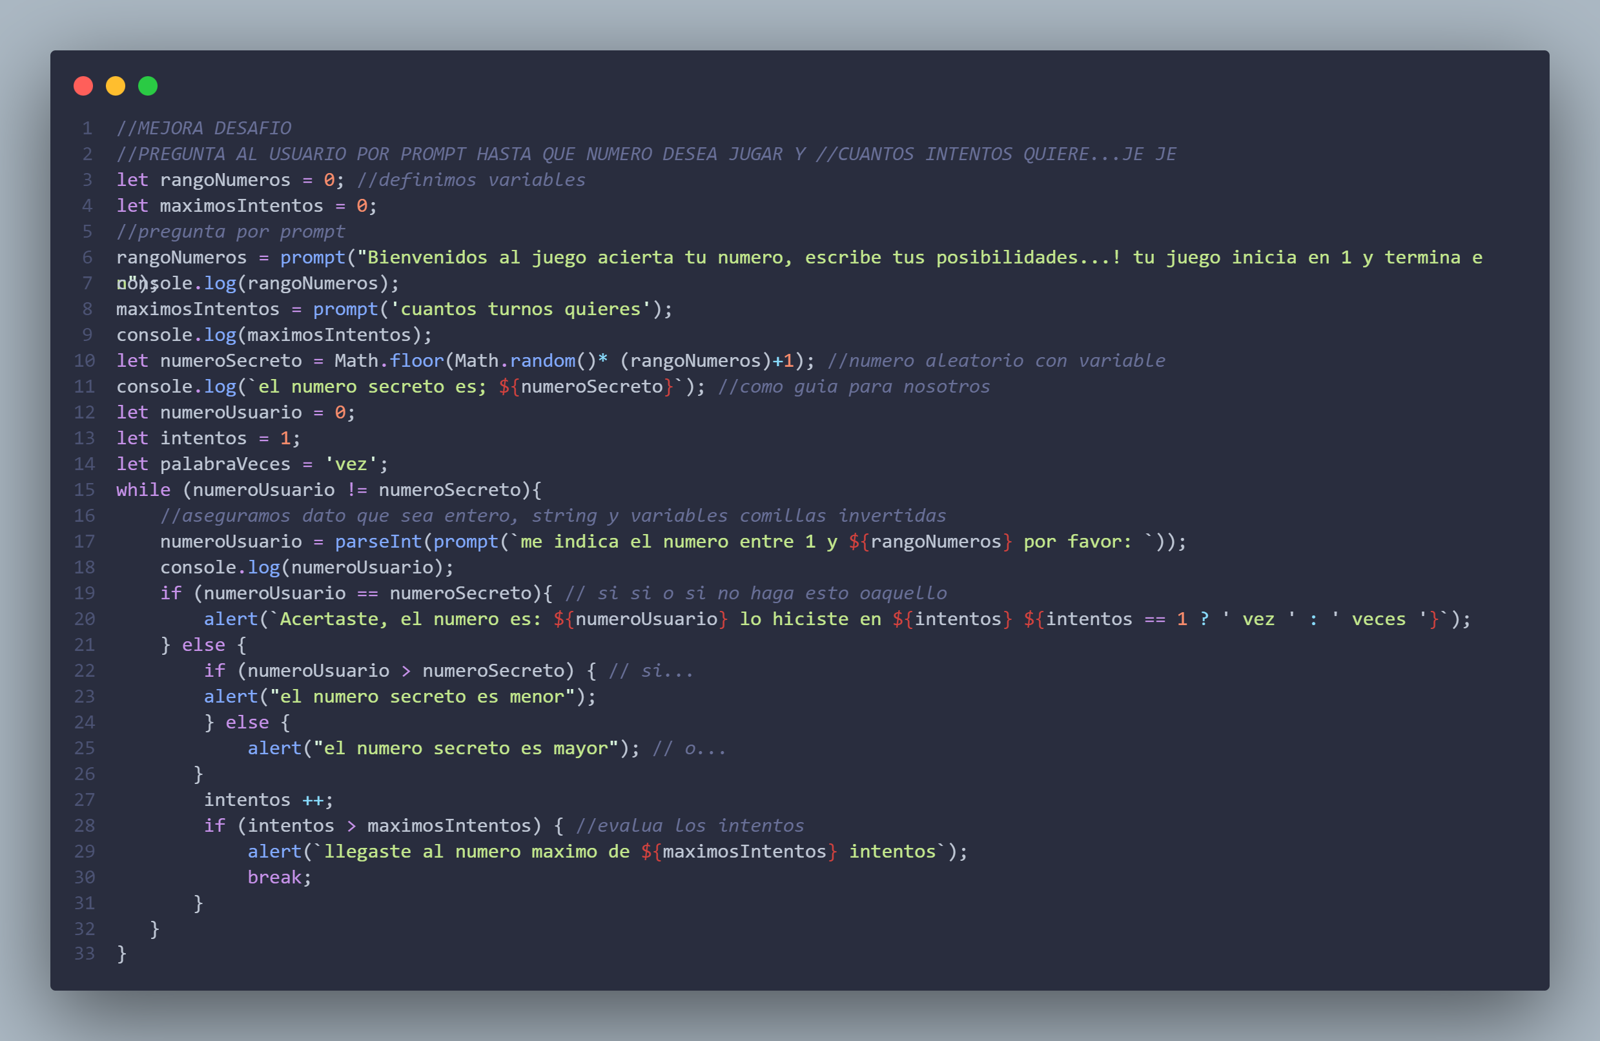Click the string 'cuantos turnos quieres'
Viewport: 1600px width, 1041px height.
click(x=520, y=309)
